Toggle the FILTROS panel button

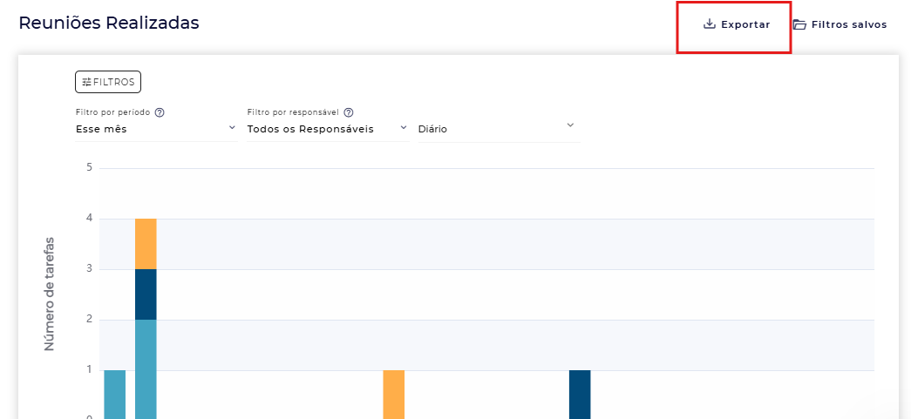(108, 82)
